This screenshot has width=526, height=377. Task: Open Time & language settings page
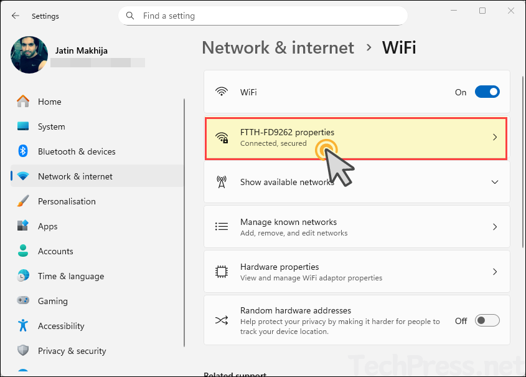(70, 276)
